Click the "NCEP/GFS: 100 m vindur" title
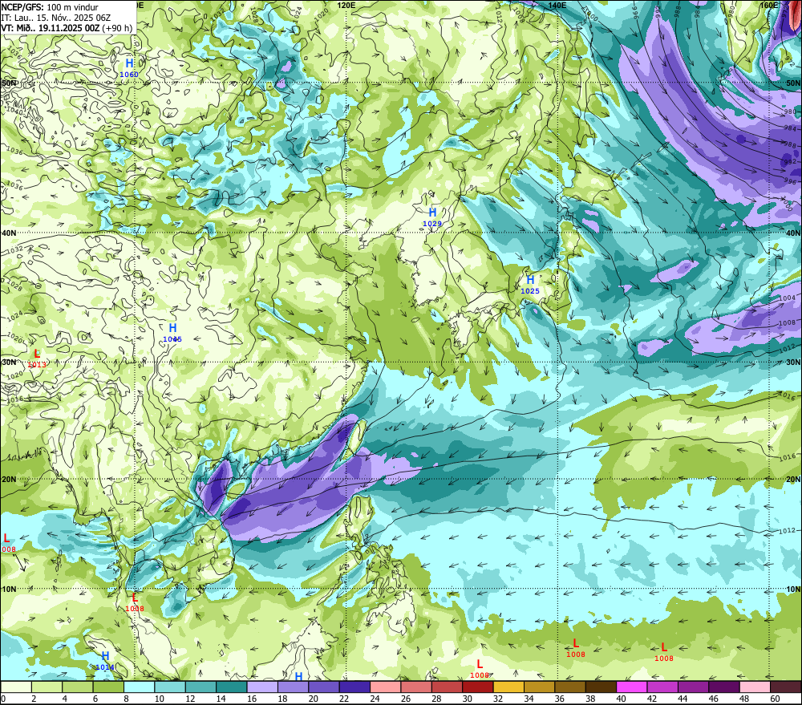Image resolution: width=802 pixels, height=705 pixels. pyautogui.click(x=50, y=7)
